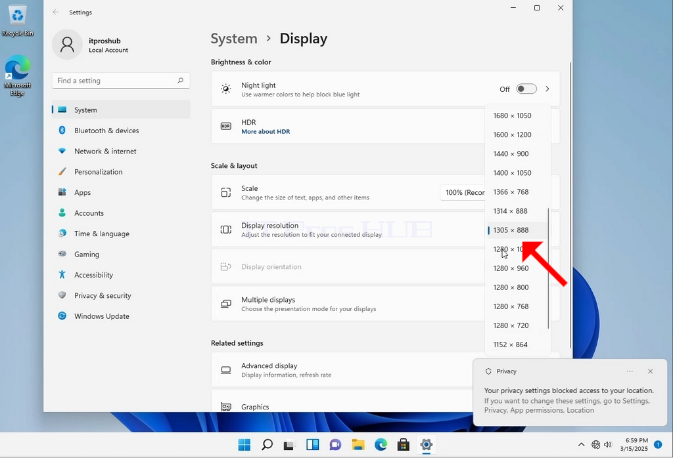The height and width of the screenshot is (458, 673).
Task: Open Apps settings
Action: tap(121, 192)
